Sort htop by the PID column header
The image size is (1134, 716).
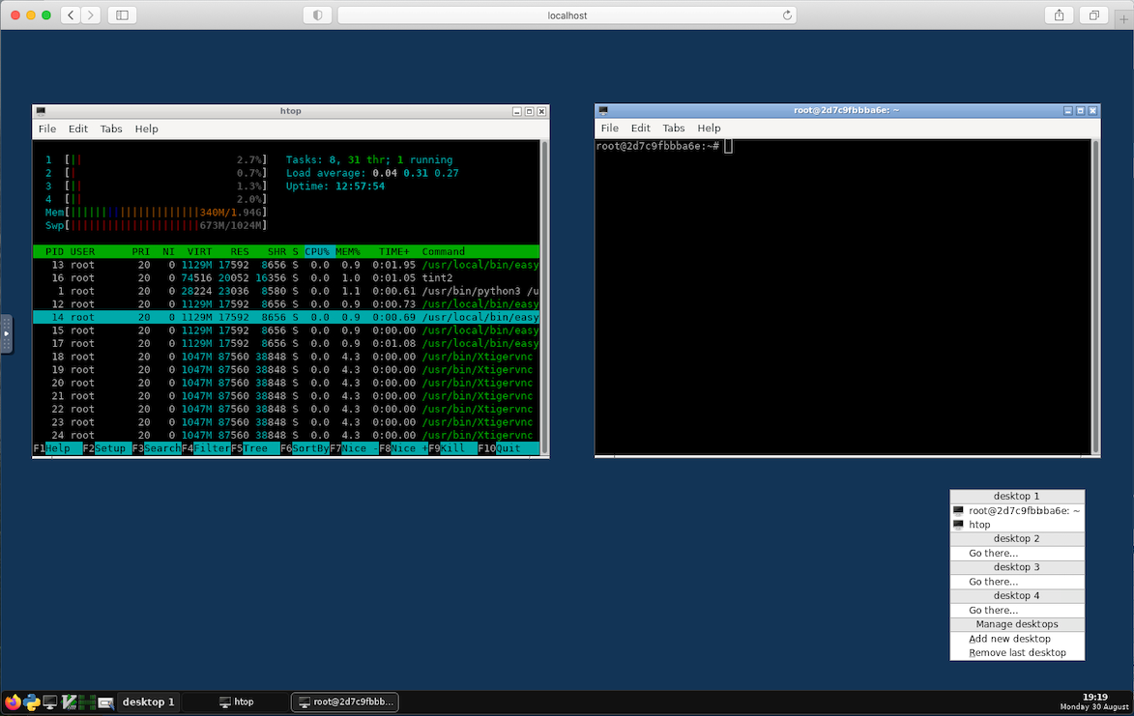pos(54,251)
